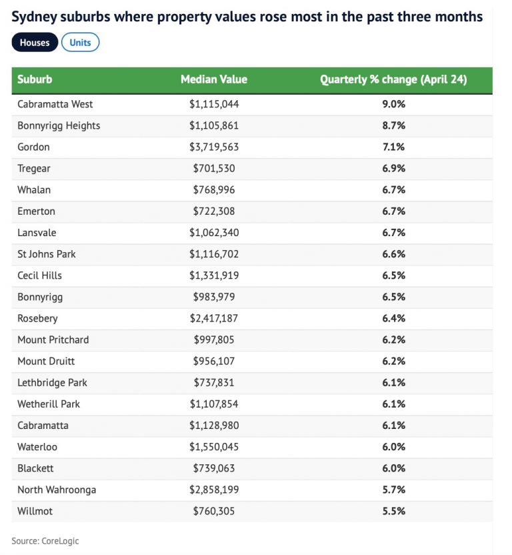
Task: Click the Quarterly % change column header
Action: pyautogui.click(x=393, y=79)
